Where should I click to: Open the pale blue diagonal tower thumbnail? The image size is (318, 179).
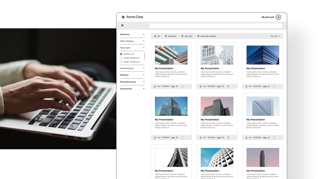pyautogui.click(x=263, y=106)
